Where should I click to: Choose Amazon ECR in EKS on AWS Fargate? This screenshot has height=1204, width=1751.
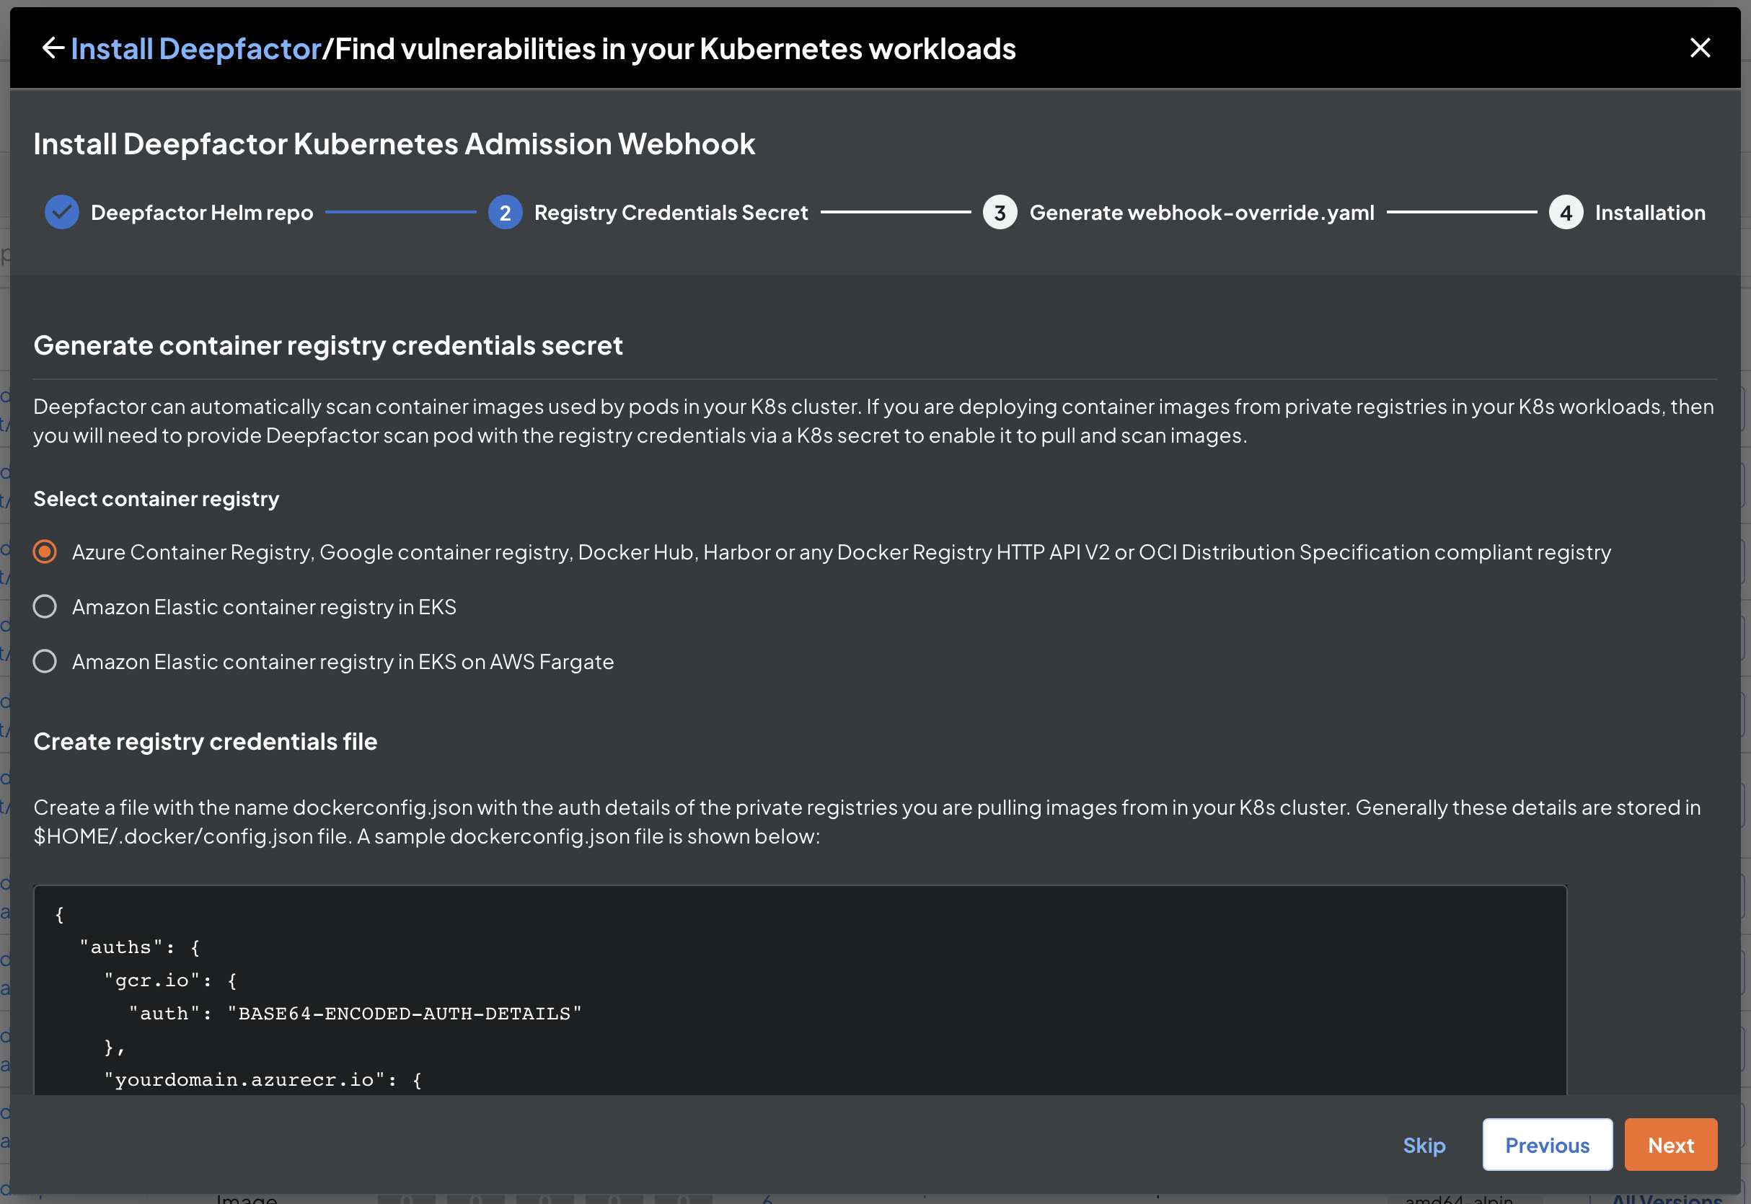(x=45, y=662)
